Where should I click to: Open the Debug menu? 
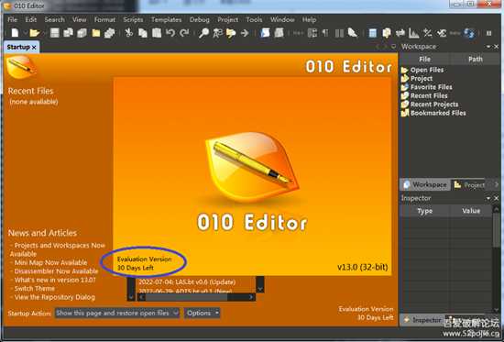(x=200, y=19)
